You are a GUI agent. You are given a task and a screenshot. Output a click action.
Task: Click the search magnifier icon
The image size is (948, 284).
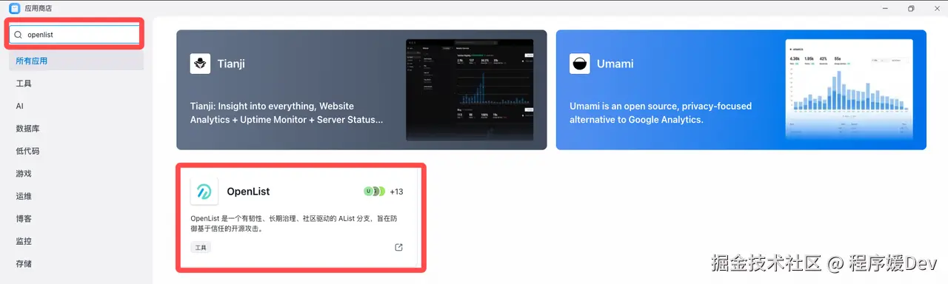19,34
